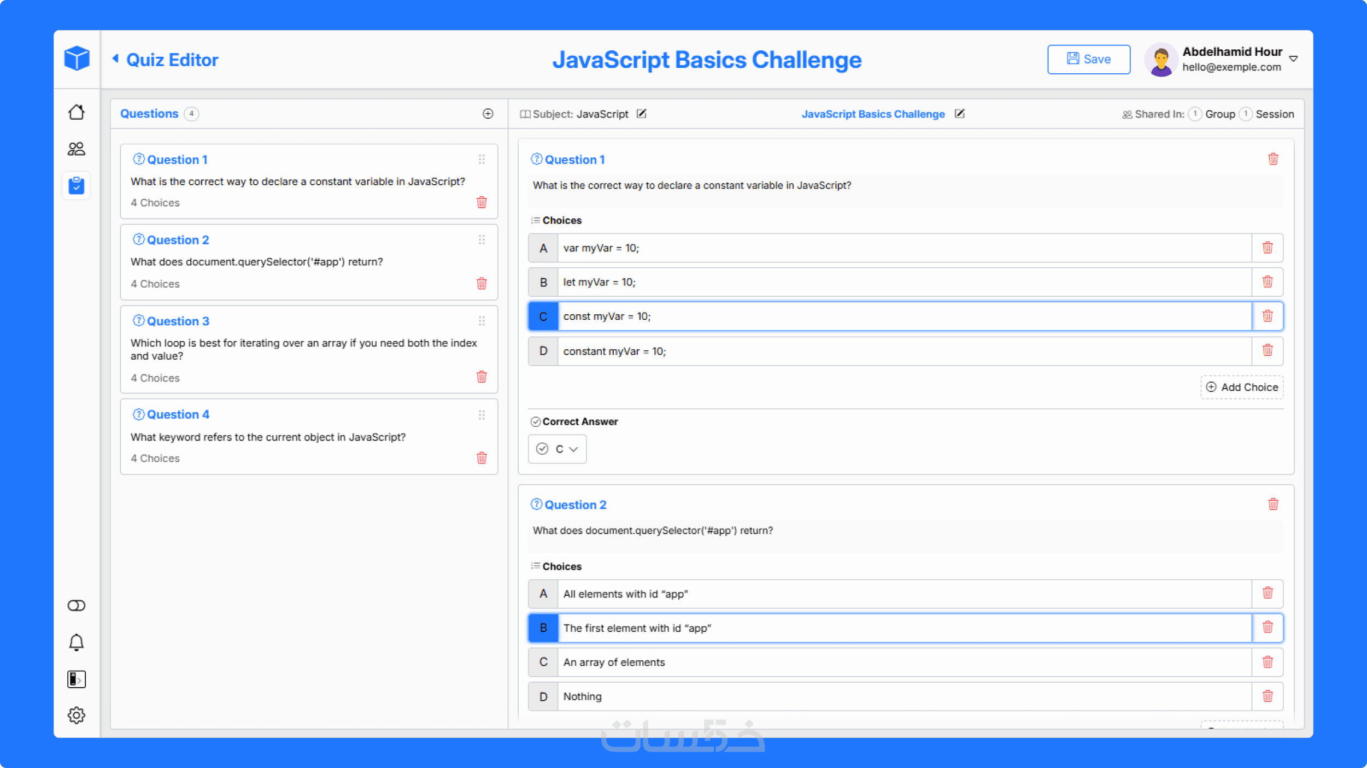Click the Save button

1088,59
